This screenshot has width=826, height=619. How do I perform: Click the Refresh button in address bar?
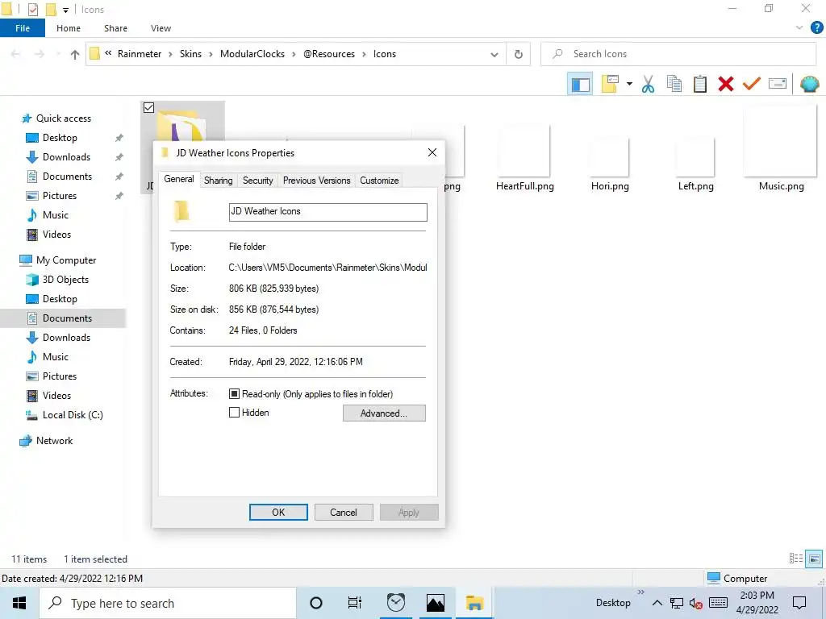[x=519, y=54]
